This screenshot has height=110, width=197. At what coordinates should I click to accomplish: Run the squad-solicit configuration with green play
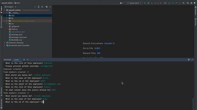pyautogui.click(x=145, y=3)
